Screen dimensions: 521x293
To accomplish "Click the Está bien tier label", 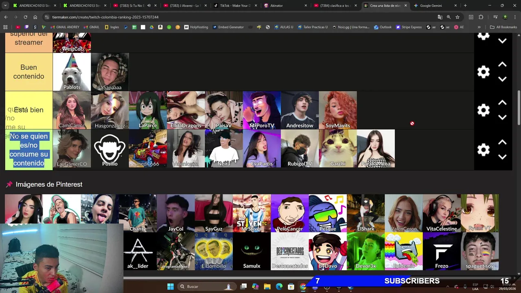I will tap(28, 110).
